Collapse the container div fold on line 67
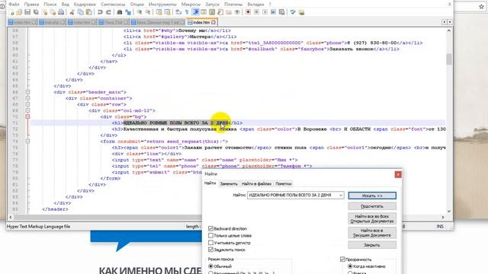The height and width of the screenshot is (274, 488). 27,98
